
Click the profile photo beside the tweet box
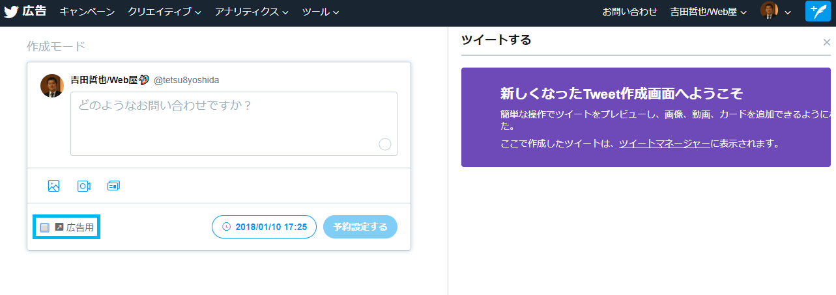(x=51, y=86)
